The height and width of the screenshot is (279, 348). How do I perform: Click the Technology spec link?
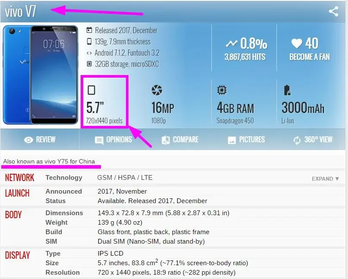click(x=64, y=178)
